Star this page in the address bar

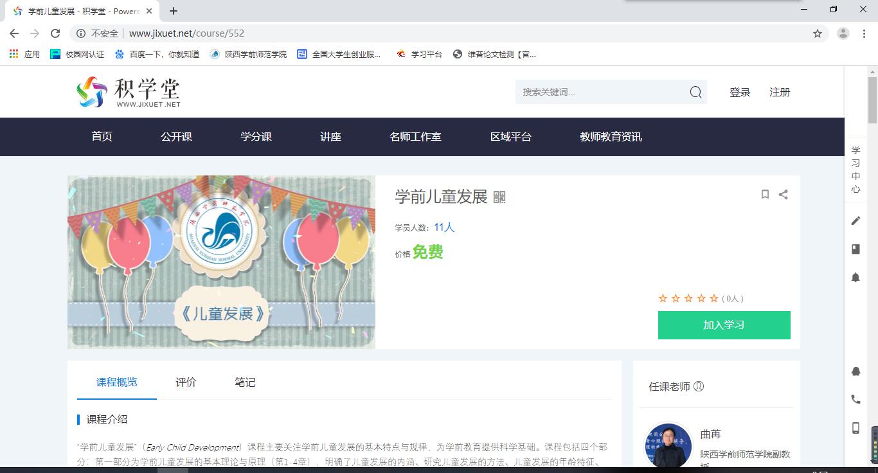tap(818, 33)
